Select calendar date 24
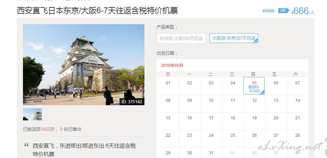This screenshot has height=158, width=327. point(211,139)
